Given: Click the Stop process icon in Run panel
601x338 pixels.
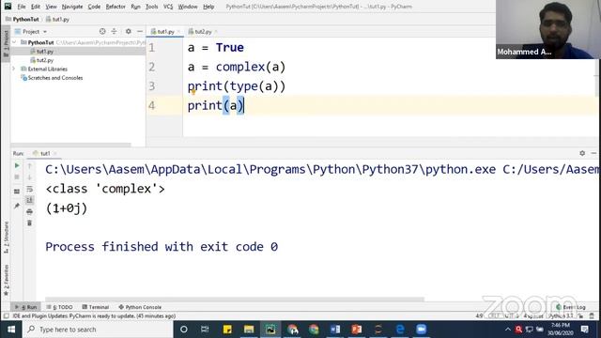Looking at the screenshot, I should click(17, 177).
